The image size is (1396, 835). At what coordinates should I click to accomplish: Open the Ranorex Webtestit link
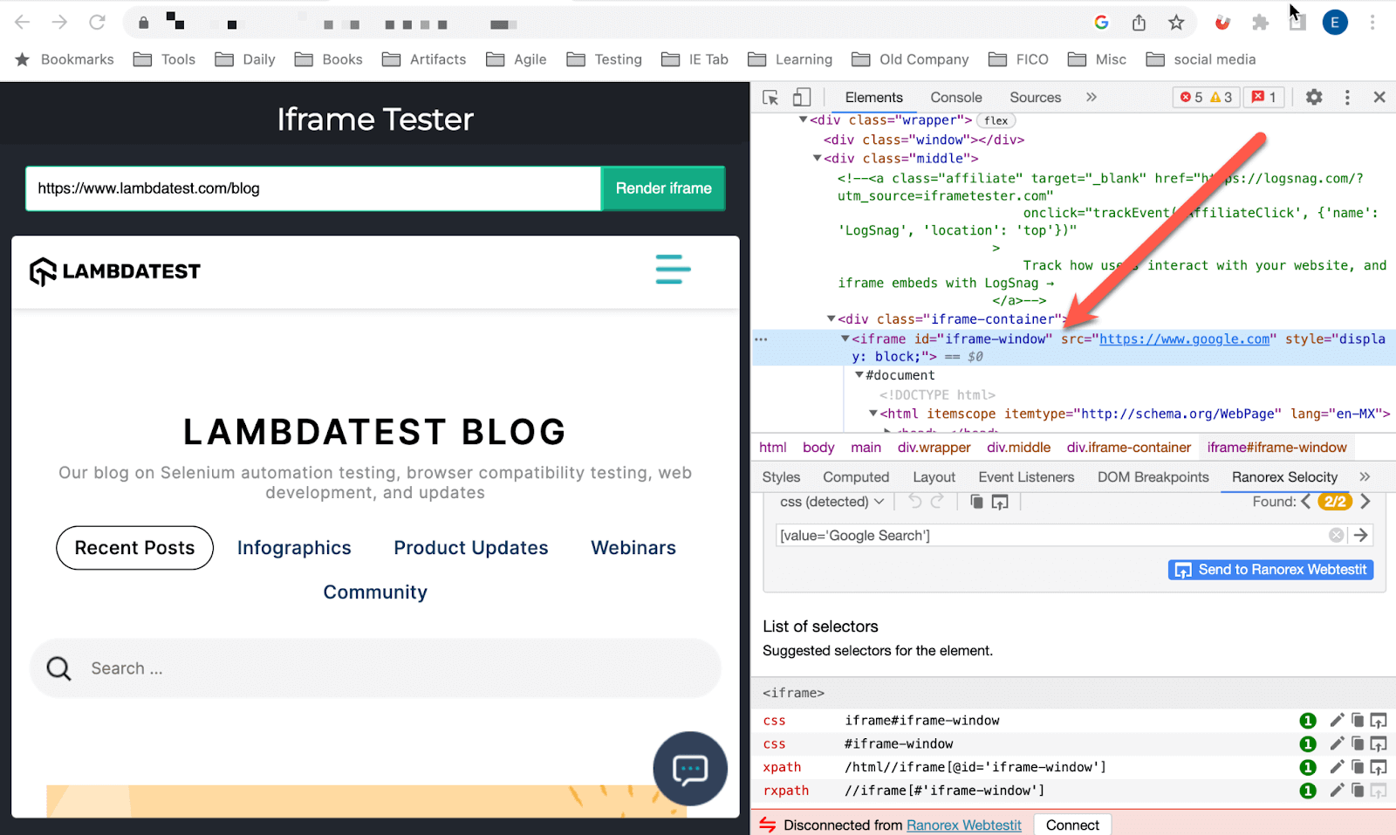[x=963, y=825]
